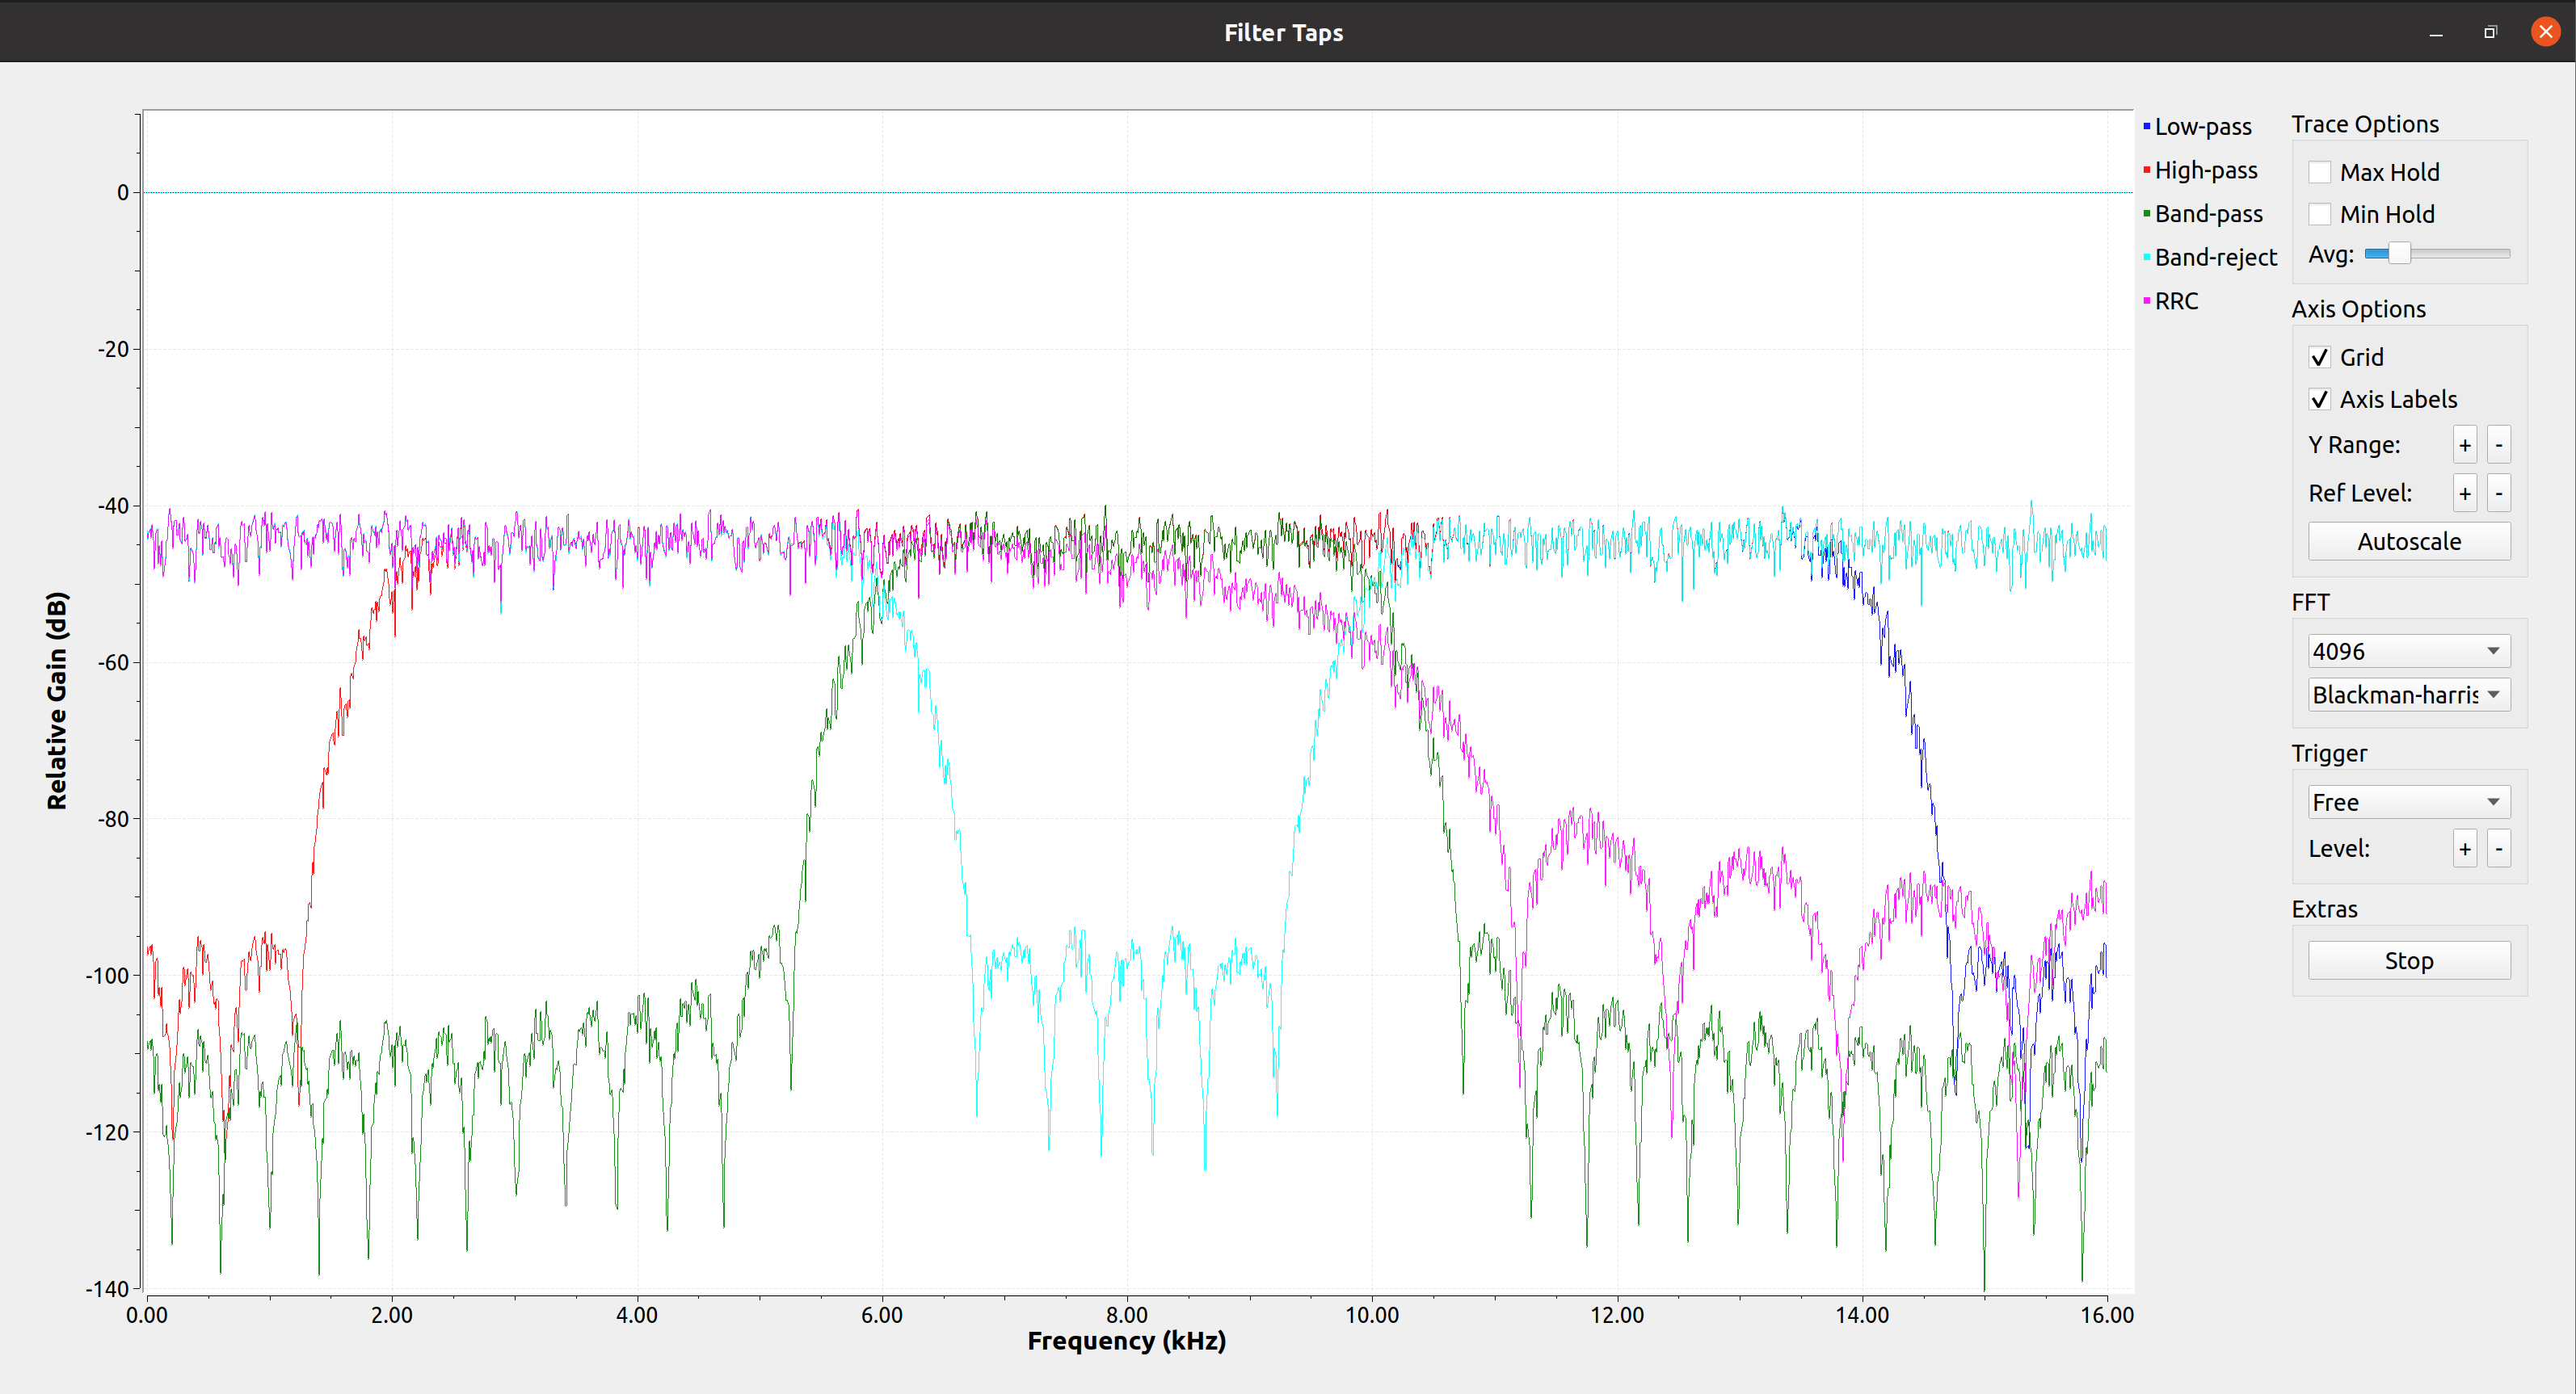Lower Ref Level with minus button

(2498, 493)
